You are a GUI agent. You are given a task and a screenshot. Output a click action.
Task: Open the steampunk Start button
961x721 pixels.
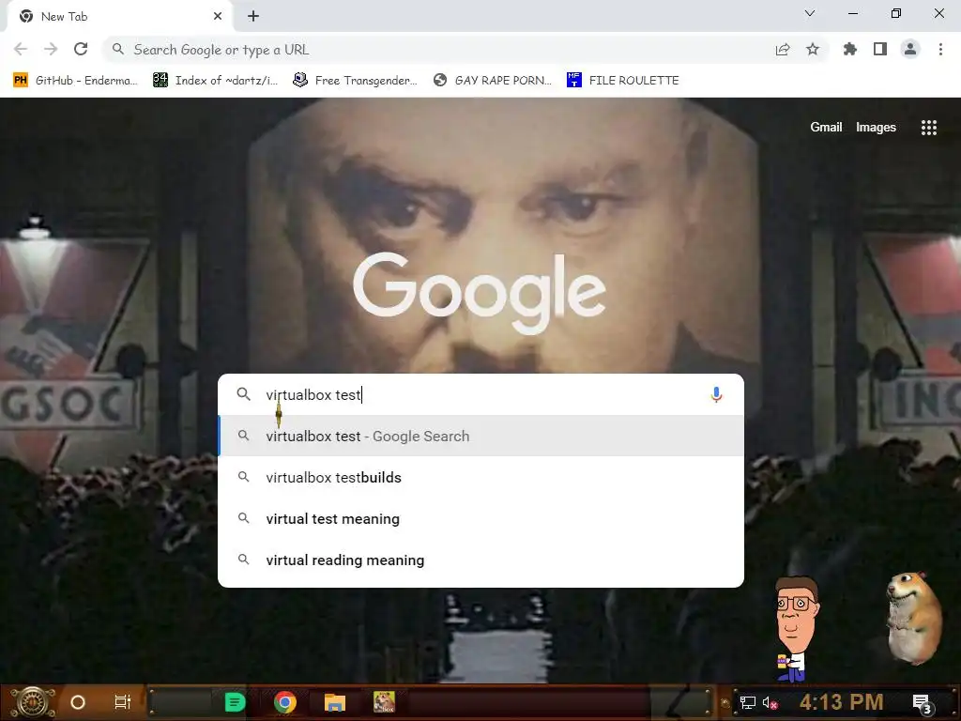[x=33, y=702]
